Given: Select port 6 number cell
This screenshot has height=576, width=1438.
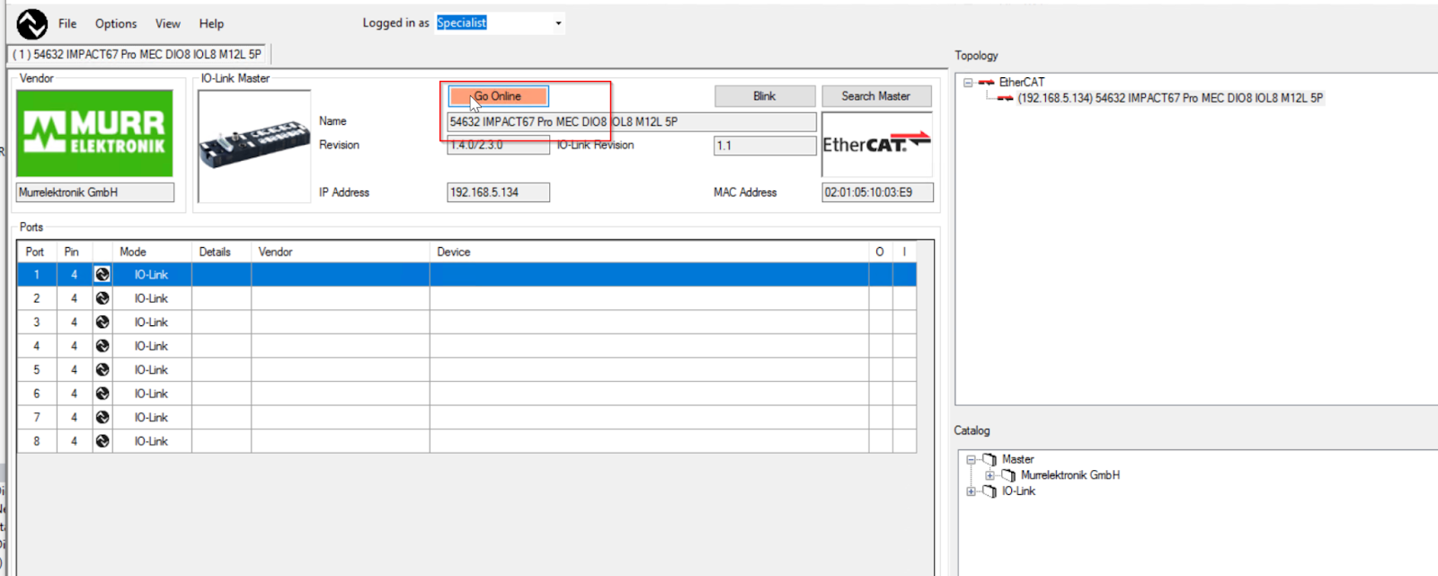Looking at the screenshot, I should coord(37,394).
